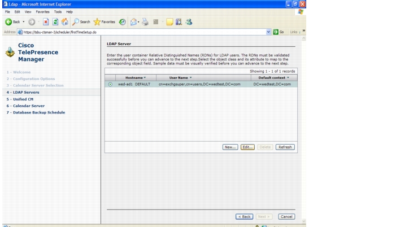The width and height of the screenshot is (396, 227).
Task: Open the address bar dropdown arrow
Action: coord(268,32)
